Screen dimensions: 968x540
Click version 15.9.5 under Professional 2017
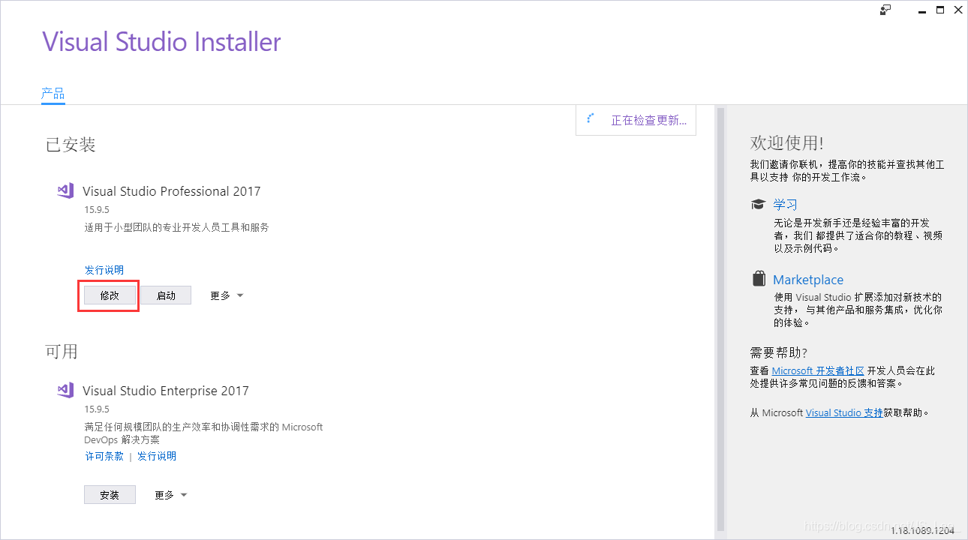coord(97,210)
